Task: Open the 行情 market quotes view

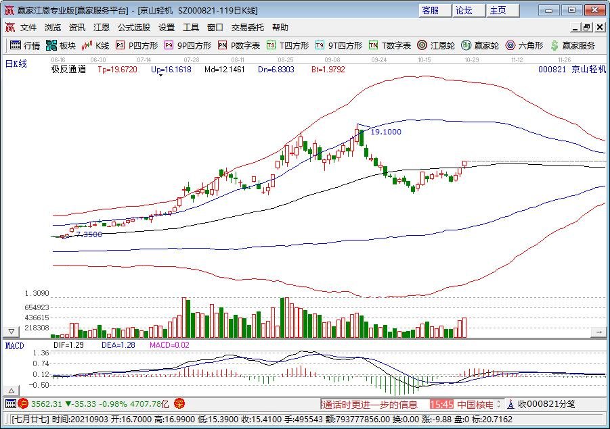Action: click(x=25, y=45)
